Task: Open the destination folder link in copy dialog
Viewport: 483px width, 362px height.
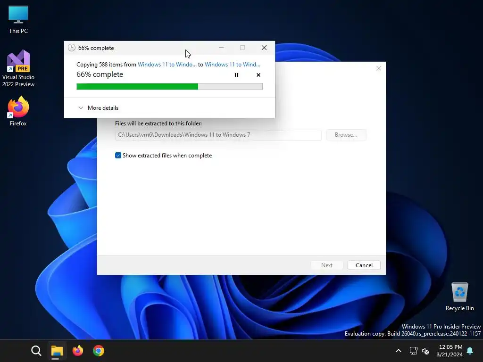Action: click(233, 64)
